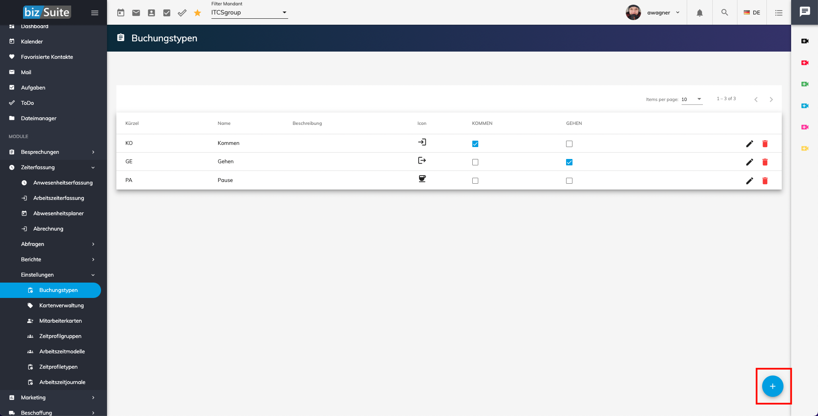Collapse sidebar with hamburger menu icon
Viewport: 818px width, 416px height.
coord(95,13)
